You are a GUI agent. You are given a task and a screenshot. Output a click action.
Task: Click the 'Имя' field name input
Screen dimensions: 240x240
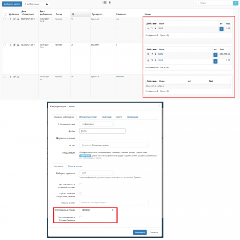[103, 131]
